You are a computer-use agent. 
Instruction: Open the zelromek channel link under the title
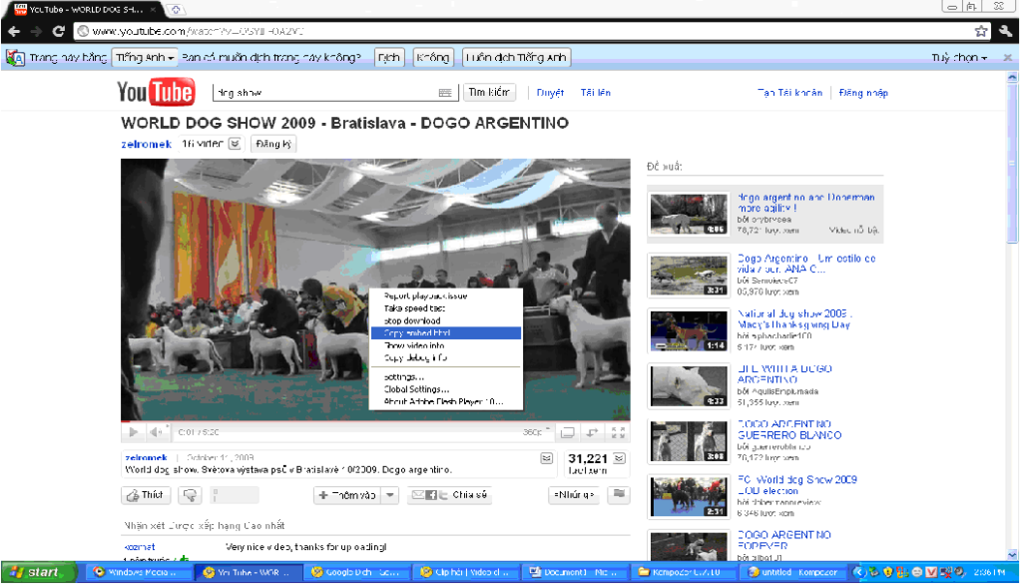coord(147,144)
